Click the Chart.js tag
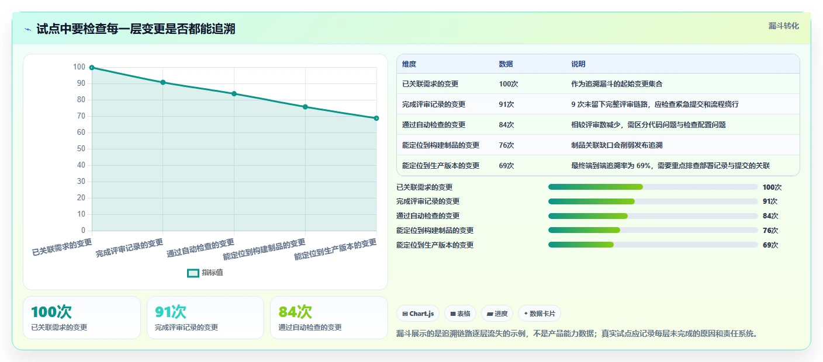This screenshot has height=362, width=823. 419,314
